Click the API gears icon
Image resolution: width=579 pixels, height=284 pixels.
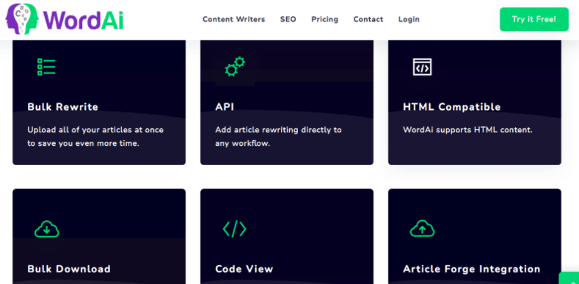[235, 67]
